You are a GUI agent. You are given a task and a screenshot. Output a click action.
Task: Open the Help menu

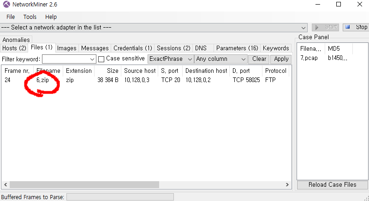(x=51, y=17)
